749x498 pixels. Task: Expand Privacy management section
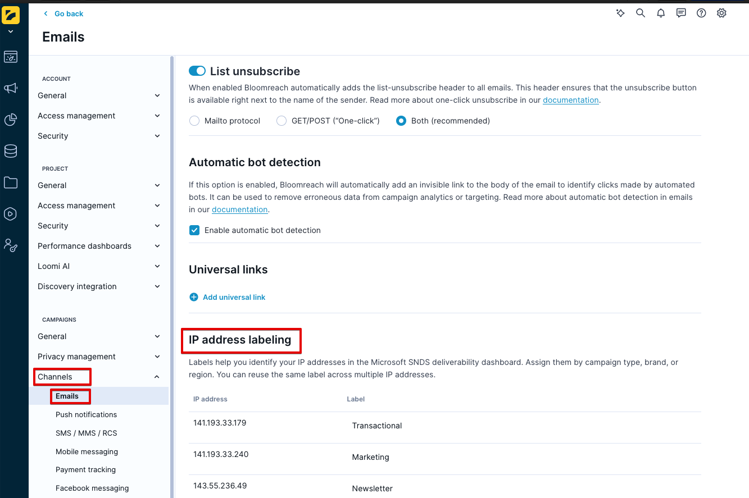coord(99,357)
